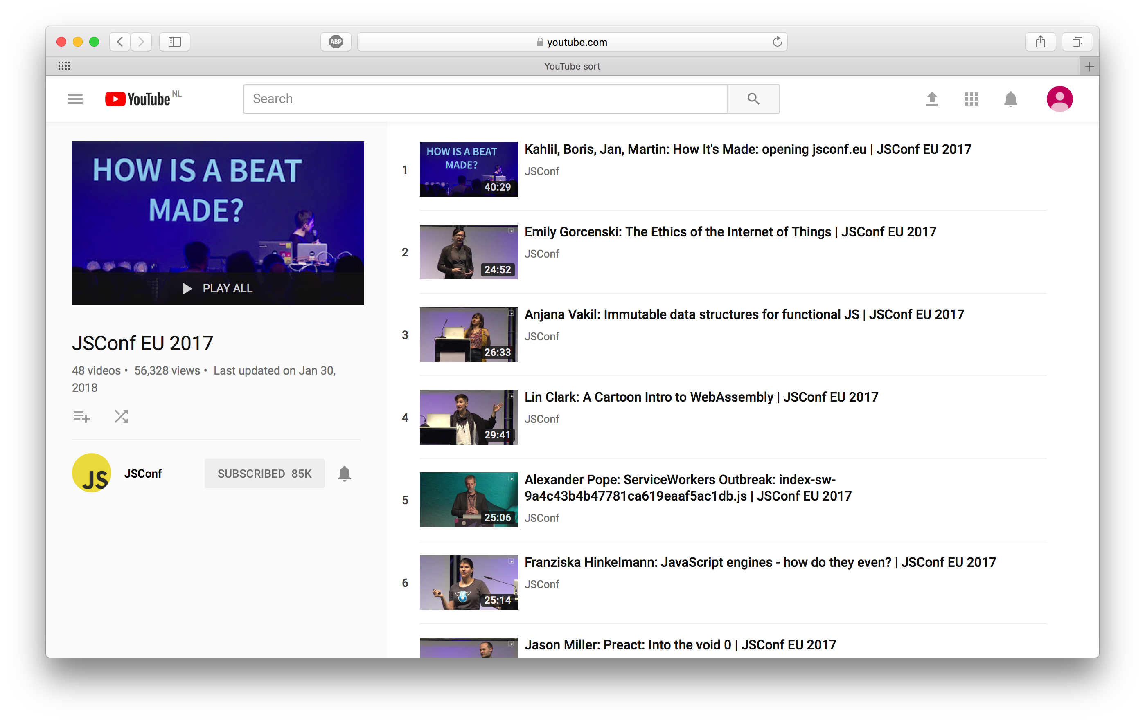
Task: Show all tabs overview in Safari
Action: click(x=1077, y=42)
